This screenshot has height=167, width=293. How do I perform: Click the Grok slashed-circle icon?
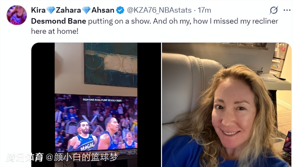pos(274,10)
